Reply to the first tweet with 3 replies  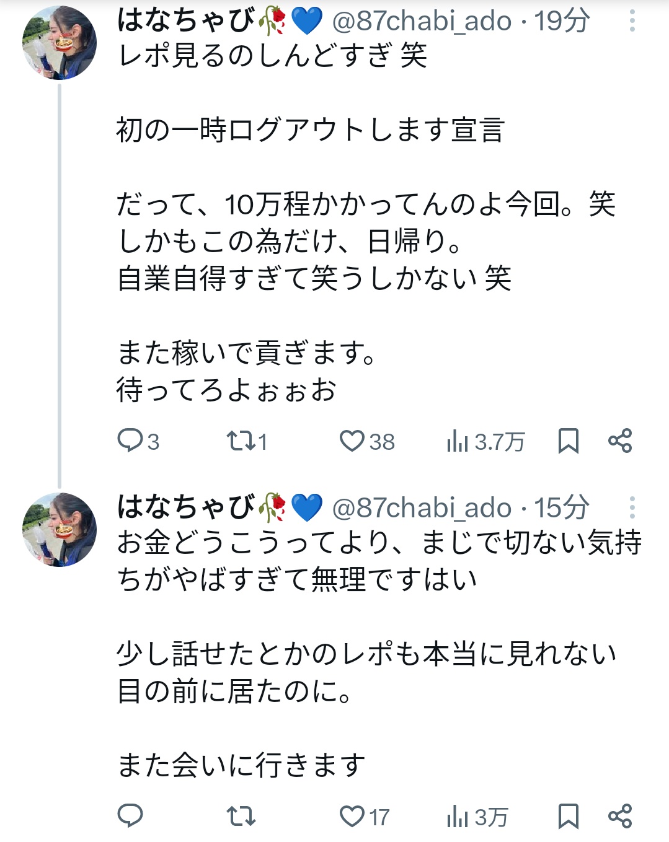138,441
